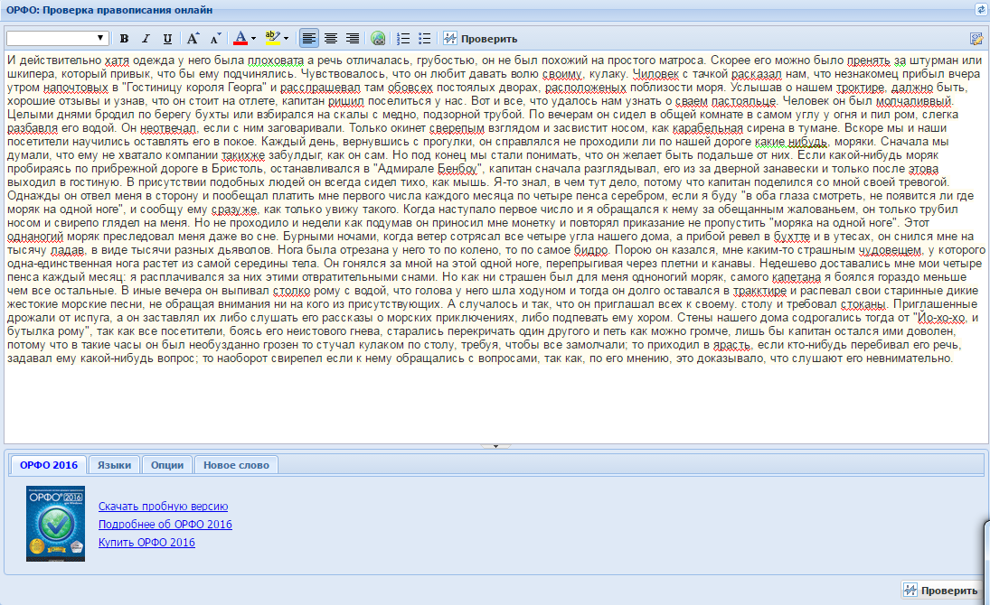Center align the text
Image resolution: width=990 pixels, height=605 pixels.
(x=331, y=39)
